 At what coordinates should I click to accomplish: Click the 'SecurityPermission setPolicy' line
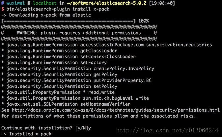pos(59,86)
